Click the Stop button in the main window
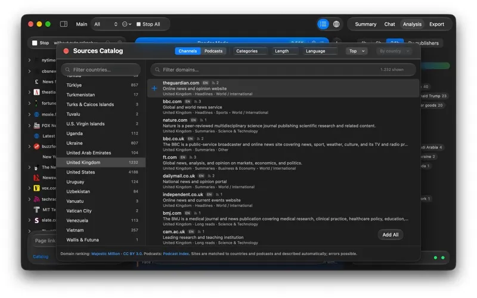477x298 pixels. point(41,43)
